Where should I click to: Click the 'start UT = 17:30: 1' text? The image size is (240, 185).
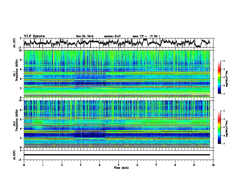click(146, 36)
